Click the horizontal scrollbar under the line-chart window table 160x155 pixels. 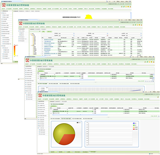coord(67,80)
